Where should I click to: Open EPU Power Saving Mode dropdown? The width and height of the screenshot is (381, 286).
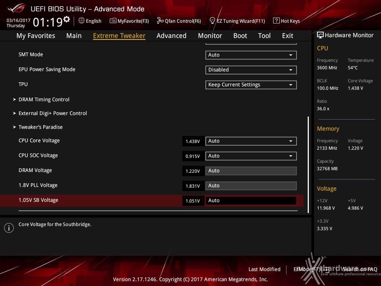(251, 70)
